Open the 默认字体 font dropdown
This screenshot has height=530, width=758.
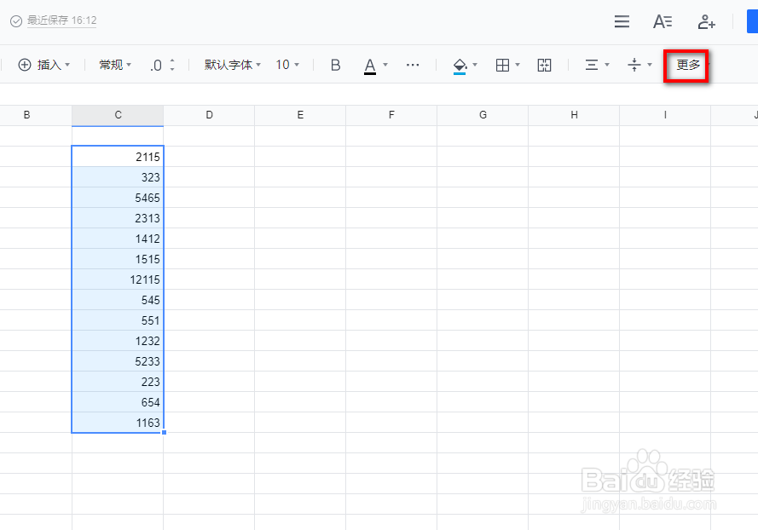[233, 65]
